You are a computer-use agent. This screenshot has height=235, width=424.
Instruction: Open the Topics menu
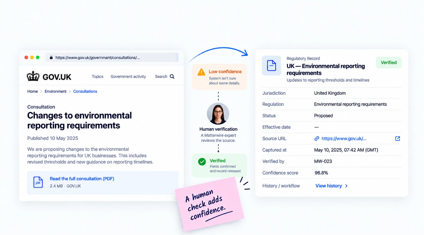click(98, 76)
